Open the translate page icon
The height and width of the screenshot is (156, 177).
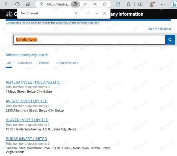pyautogui.click(x=95, y=4)
